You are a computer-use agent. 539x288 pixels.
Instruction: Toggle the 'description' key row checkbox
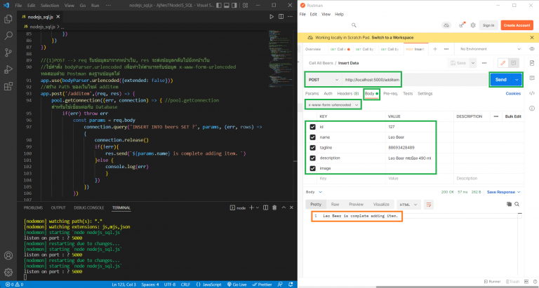pos(312,158)
